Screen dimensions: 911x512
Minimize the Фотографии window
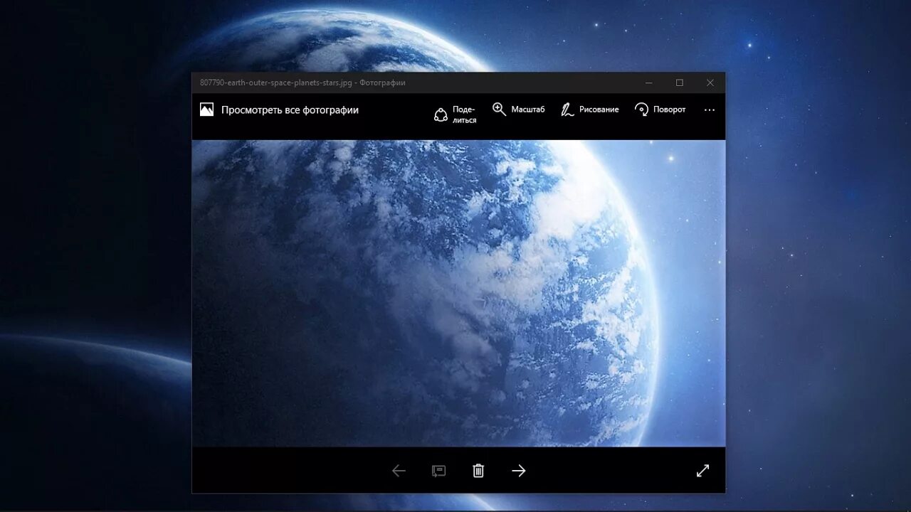[648, 82]
